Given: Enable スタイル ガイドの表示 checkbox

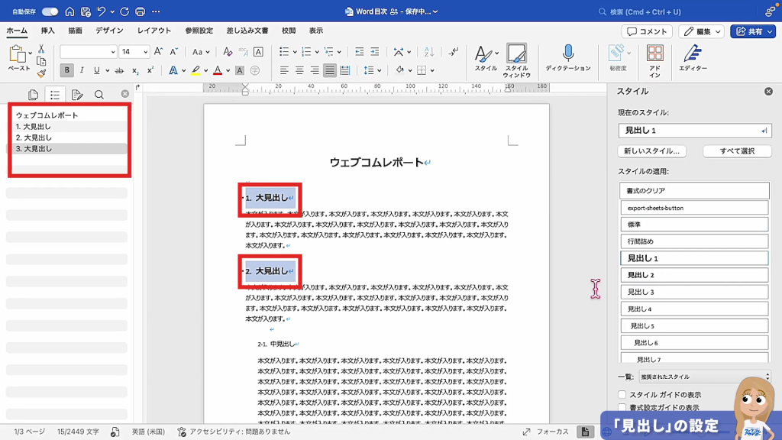Looking at the screenshot, I should tap(622, 395).
